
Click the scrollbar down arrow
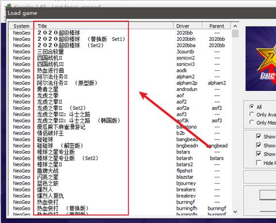[235, 211]
